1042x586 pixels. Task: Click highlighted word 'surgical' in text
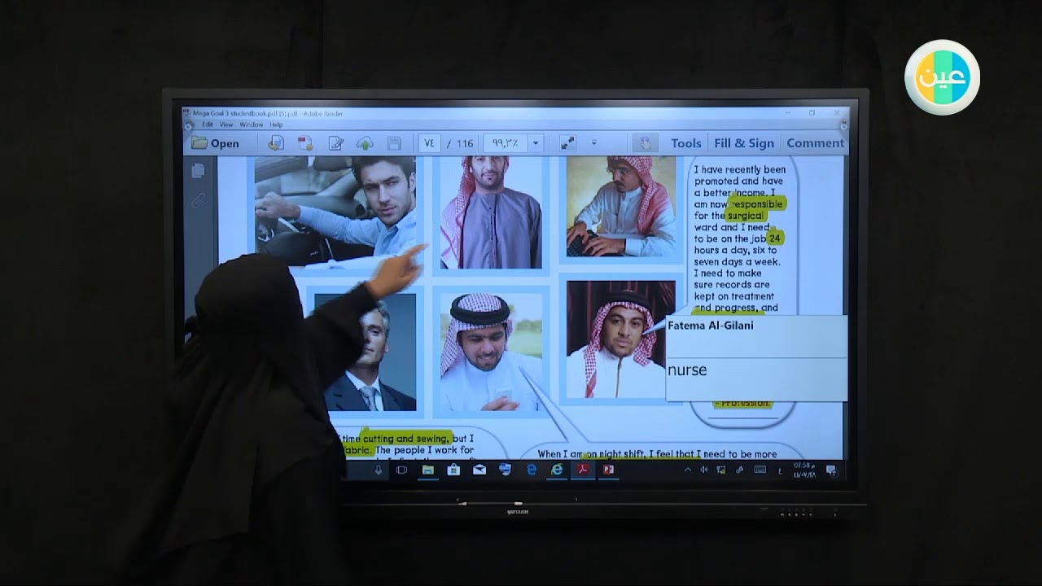pos(745,216)
